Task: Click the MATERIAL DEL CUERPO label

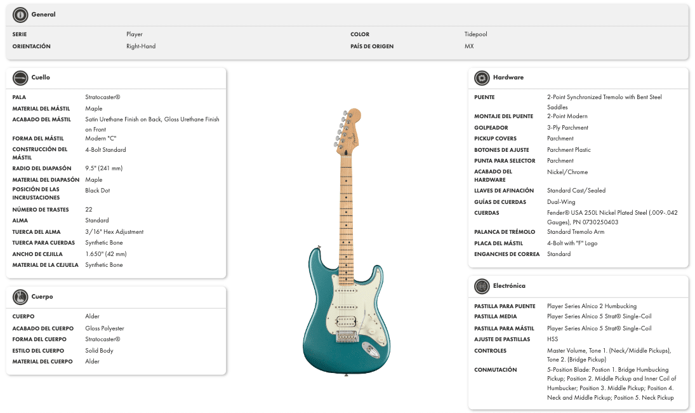Action: [x=43, y=362]
